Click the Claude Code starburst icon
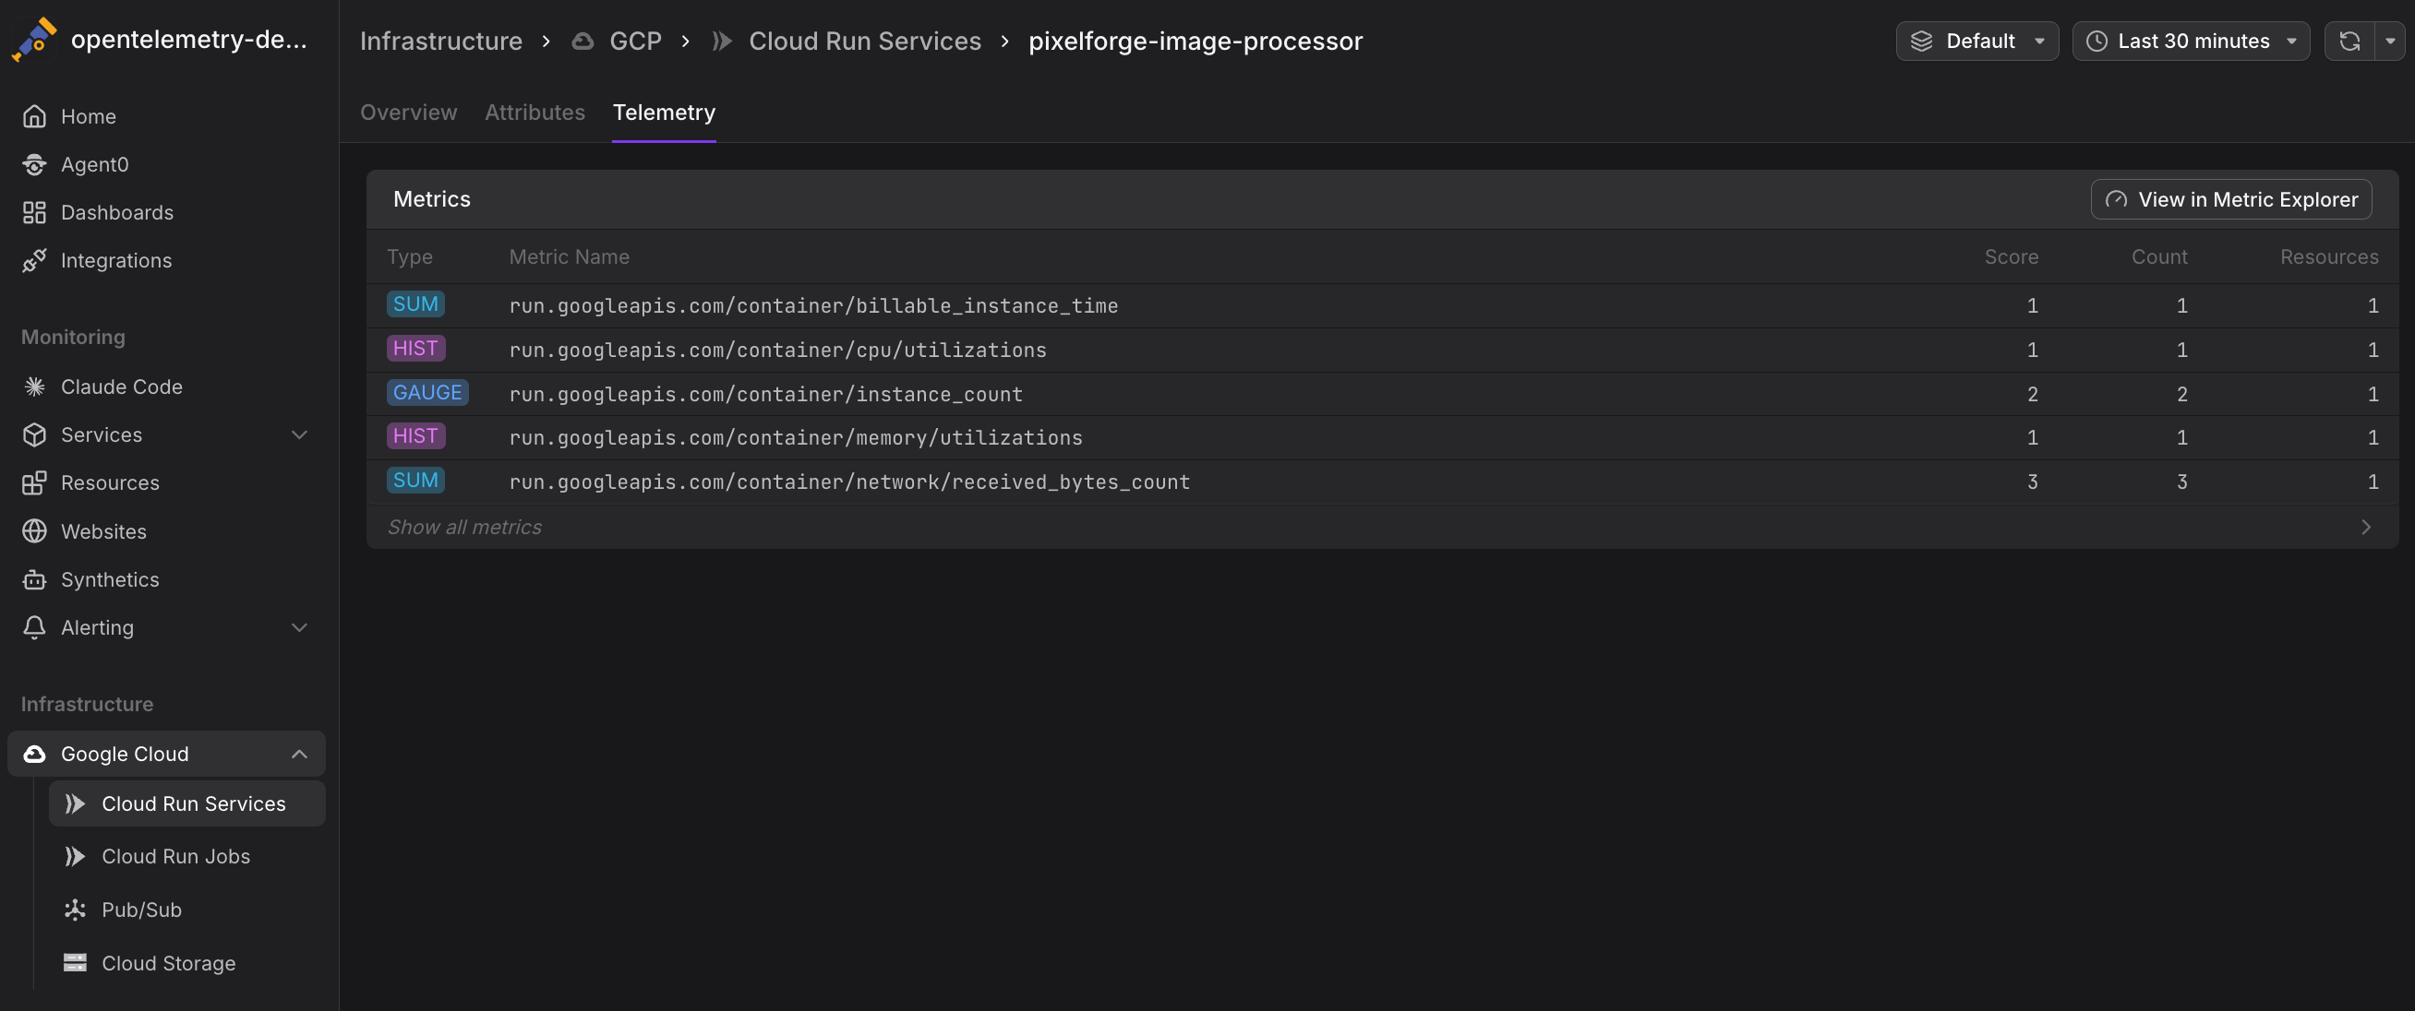 coord(35,386)
